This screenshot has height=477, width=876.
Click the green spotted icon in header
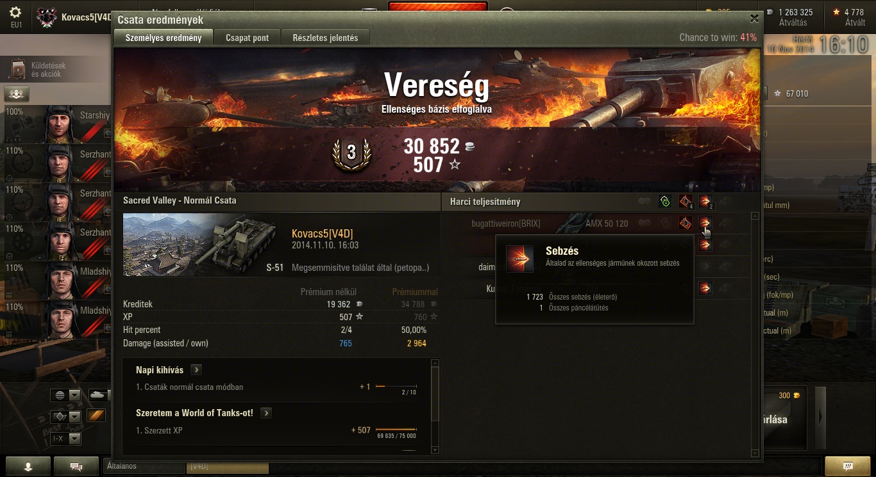tap(665, 202)
